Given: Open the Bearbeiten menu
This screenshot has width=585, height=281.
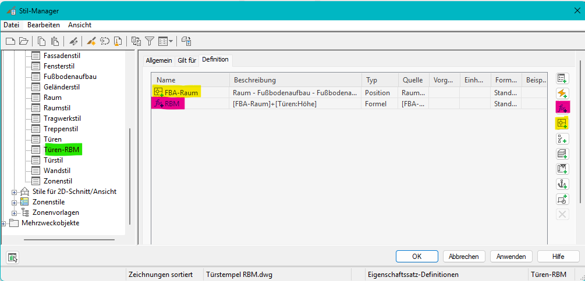Looking at the screenshot, I should click(x=44, y=25).
